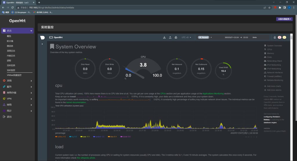Open the alarms bell icon
Viewport: 297px width, 161px height.
275,37
